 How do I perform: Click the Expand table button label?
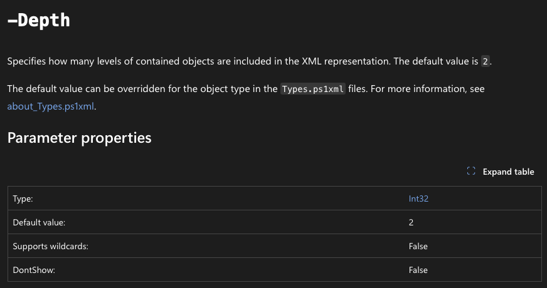pyautogui.click(x=508, y=172)
